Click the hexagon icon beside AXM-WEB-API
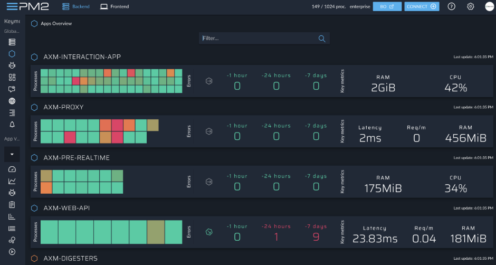The image size is (496, 265). point(34,208)
